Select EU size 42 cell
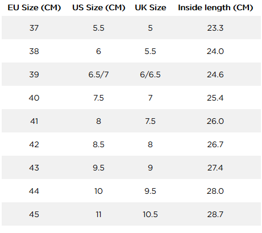This screenshot has width=262, height=233. coord(34,144)
